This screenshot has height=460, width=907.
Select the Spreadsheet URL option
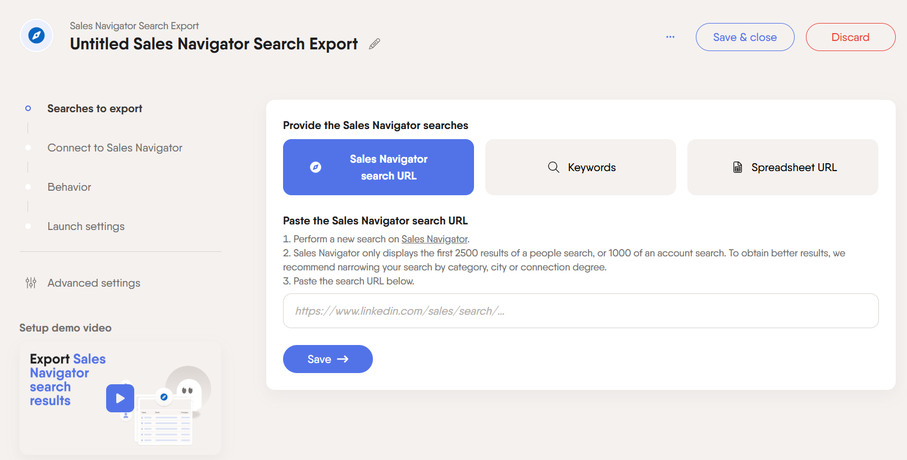783,167
